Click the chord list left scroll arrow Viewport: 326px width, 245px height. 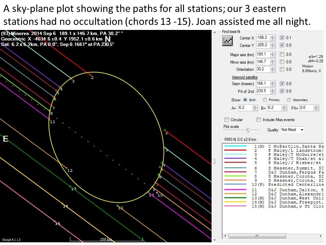(x=225, y=236)
